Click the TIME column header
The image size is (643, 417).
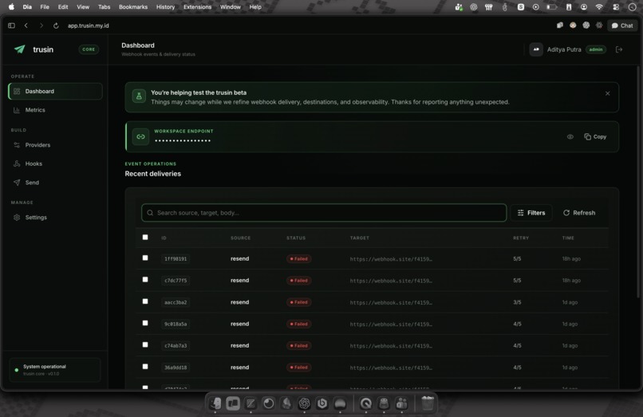coord(568,238)
